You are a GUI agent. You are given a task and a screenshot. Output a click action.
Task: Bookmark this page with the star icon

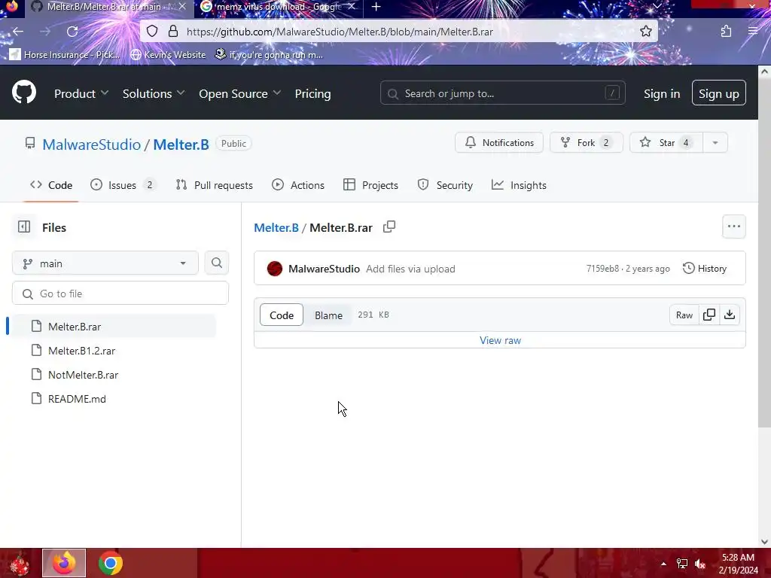(645, 32)
